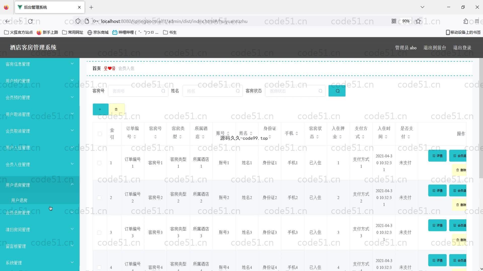The height and width of the screenshot is (271, 483).
Task: Click 会员退 button for row 1
Action: tap(458, 156)
